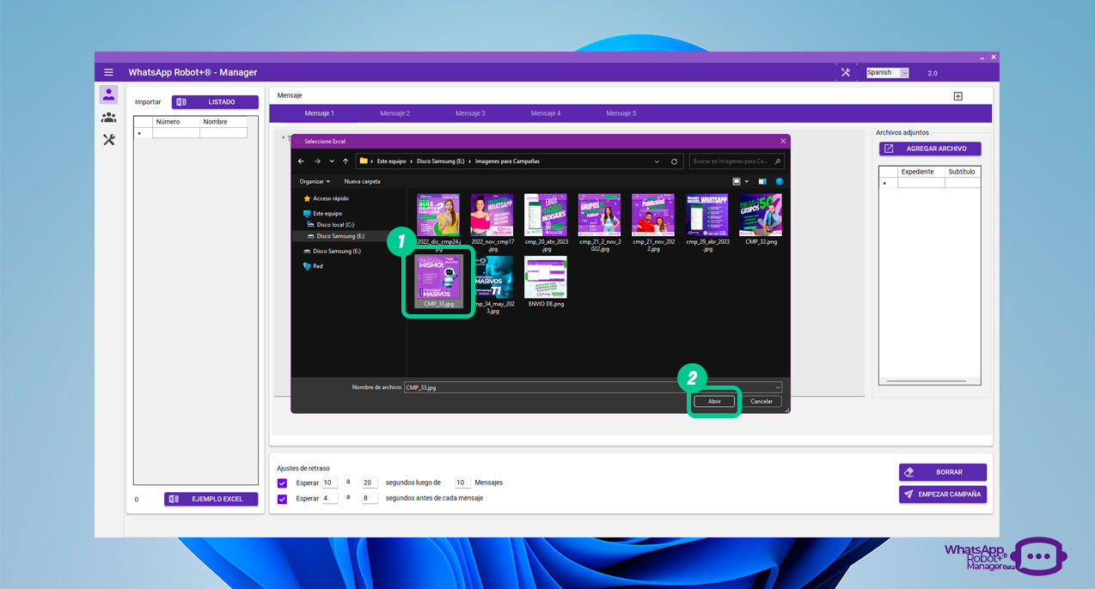The image size is (1095, 589).
Task: Toggle the preview pane icon
Action: click(762, 181)
